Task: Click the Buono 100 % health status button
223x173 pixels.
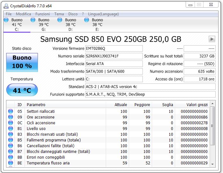Action: tap(22, 62)
